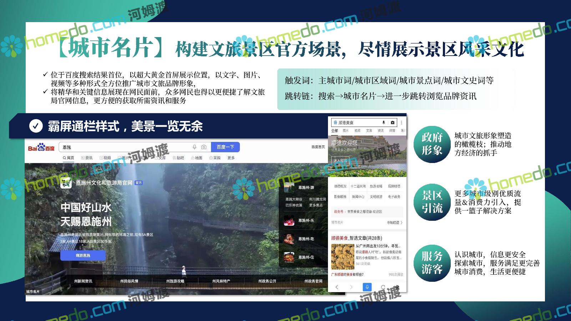
Task: Open the three-dot menu in mobile browser
Action: (401, 122)
